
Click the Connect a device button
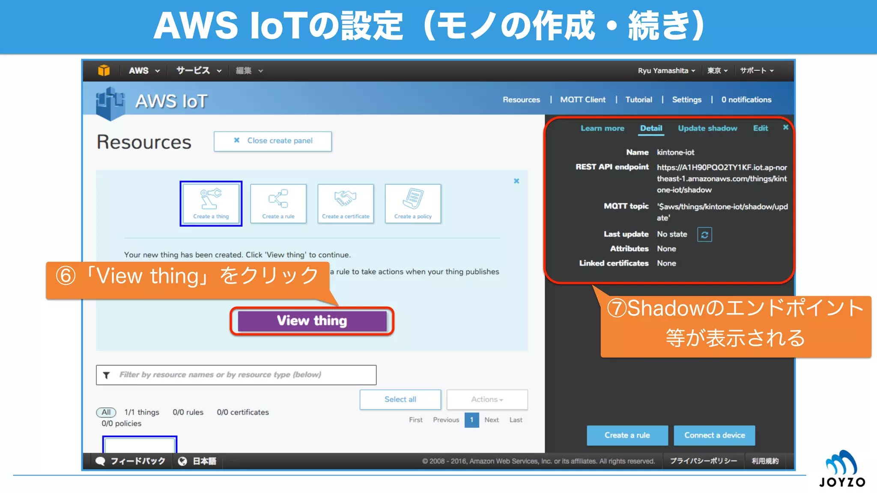pos(714,435)
